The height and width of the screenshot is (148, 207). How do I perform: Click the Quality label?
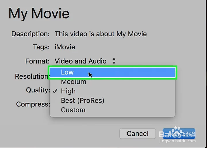pos(38,90)
